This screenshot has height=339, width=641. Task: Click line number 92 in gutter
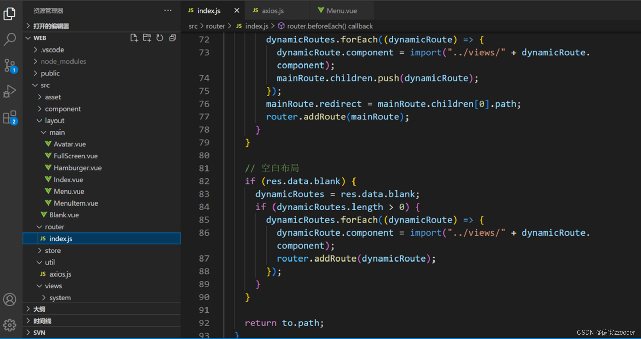[x=204, y=323]
